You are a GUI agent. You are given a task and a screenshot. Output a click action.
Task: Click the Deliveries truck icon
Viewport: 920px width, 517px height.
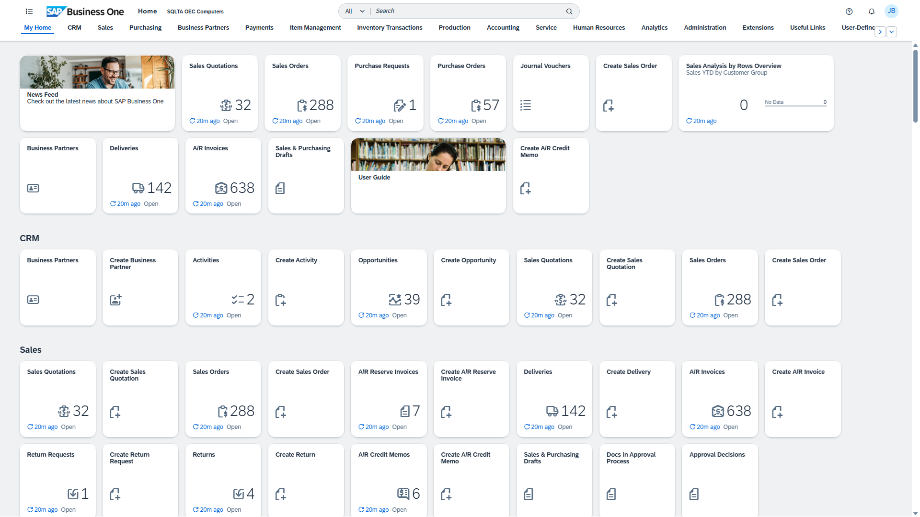coord(138,188)
